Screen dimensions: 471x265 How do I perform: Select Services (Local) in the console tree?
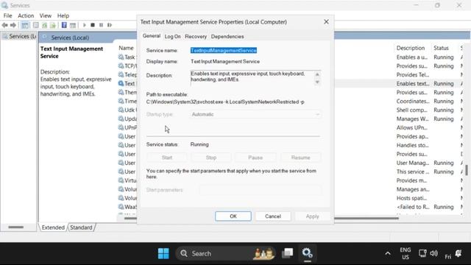click(19, 36)
